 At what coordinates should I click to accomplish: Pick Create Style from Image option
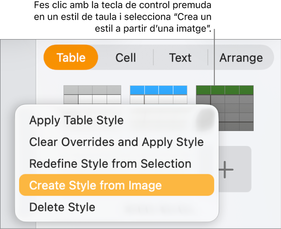point(95,185)
